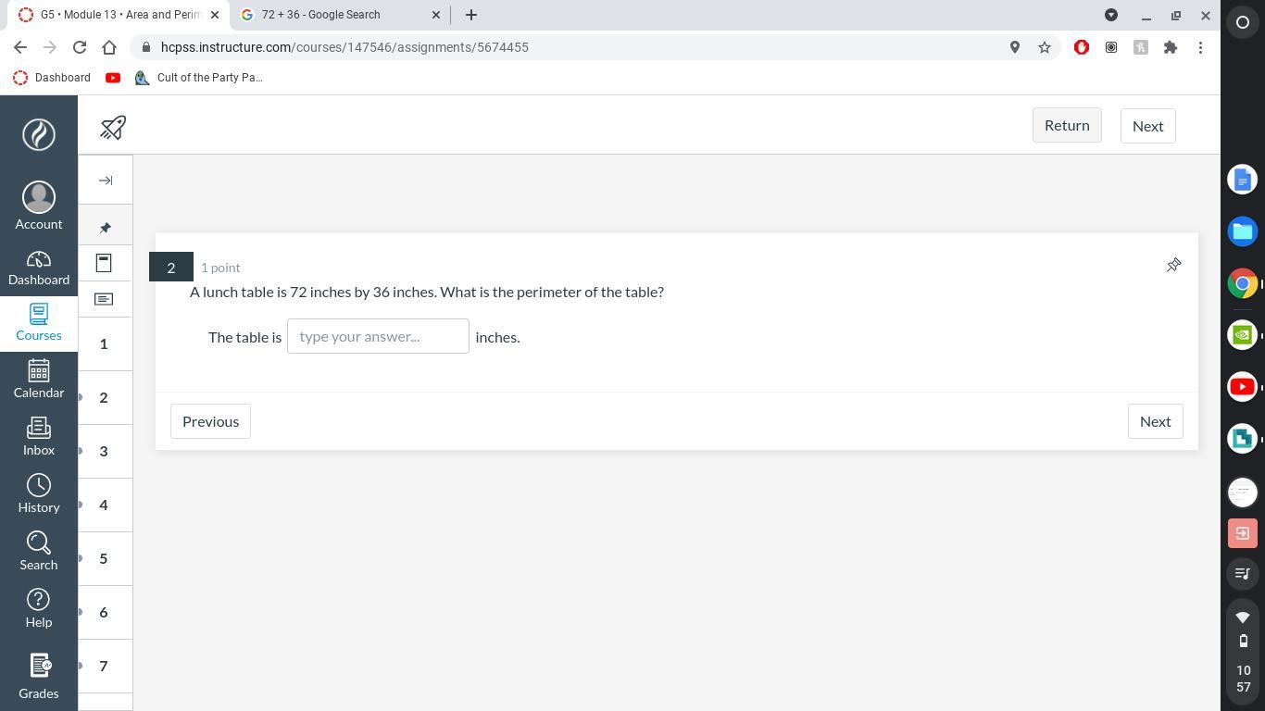The width and height of the screenshot is (1265, 711).
Task: Switch to the G5 Module 13 tab
Action: [115, 15]
